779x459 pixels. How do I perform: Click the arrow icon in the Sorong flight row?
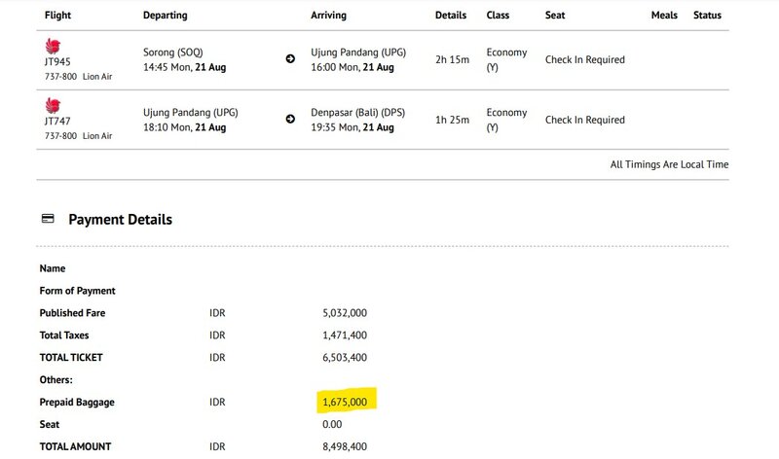[x=290, y=59]
